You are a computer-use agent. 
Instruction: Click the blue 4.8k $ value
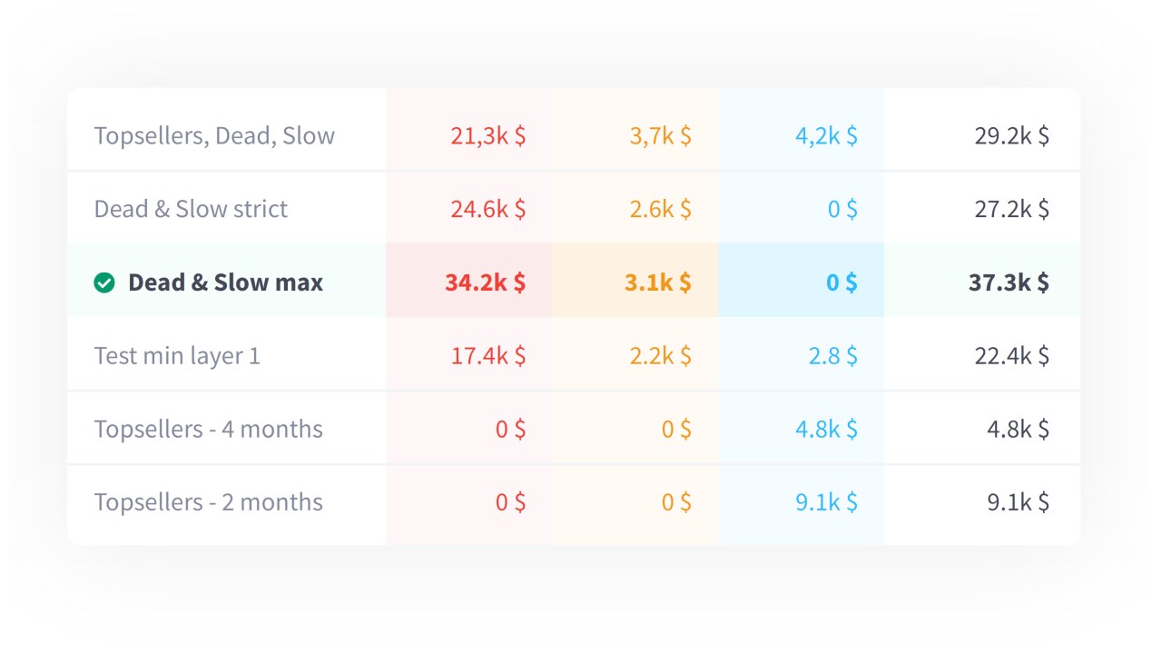pyautogui.click(x=826, y=429)
